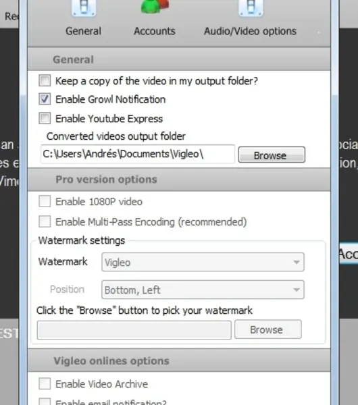The image size is (358, 405).
Task: Click the Watermark dropdown arrow
Action: (x=297, y=262)
